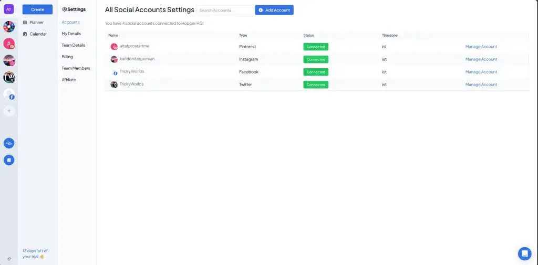This screenshot has height=265, width=538.
Task: Open the chat support bubble
Action: click(x=525, y=253)
